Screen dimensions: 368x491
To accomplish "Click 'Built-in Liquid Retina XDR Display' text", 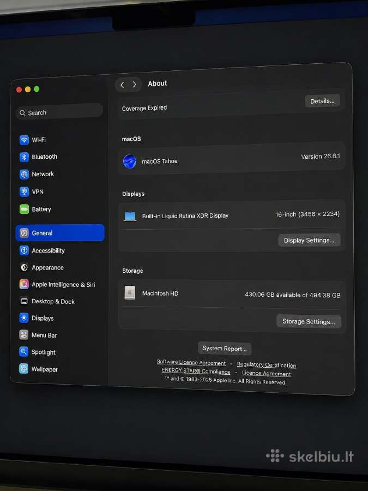I will coord(185,215).
